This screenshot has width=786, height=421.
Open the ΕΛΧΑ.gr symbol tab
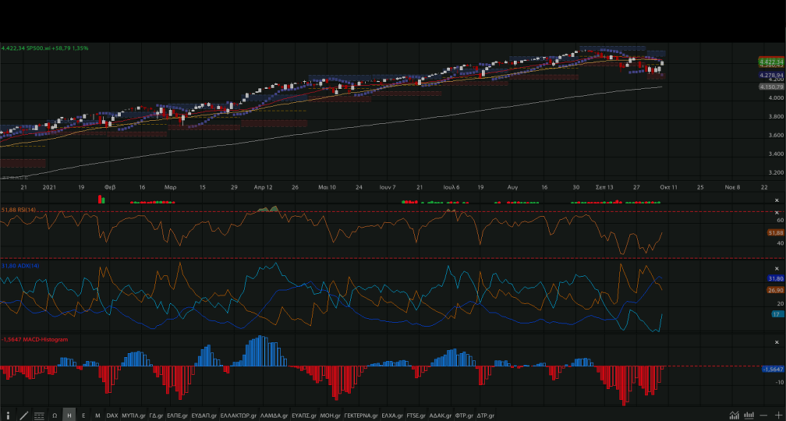[x=392, y=416]
